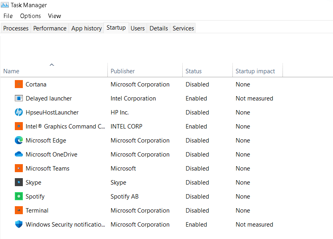
Task: Select the Terminal startup icon
Action: 18,211
